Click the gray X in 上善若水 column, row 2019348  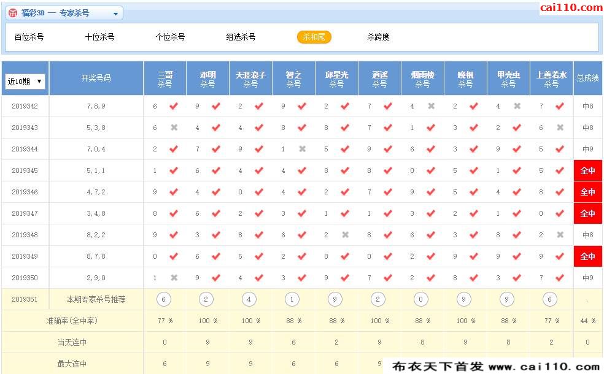point(560,235)
